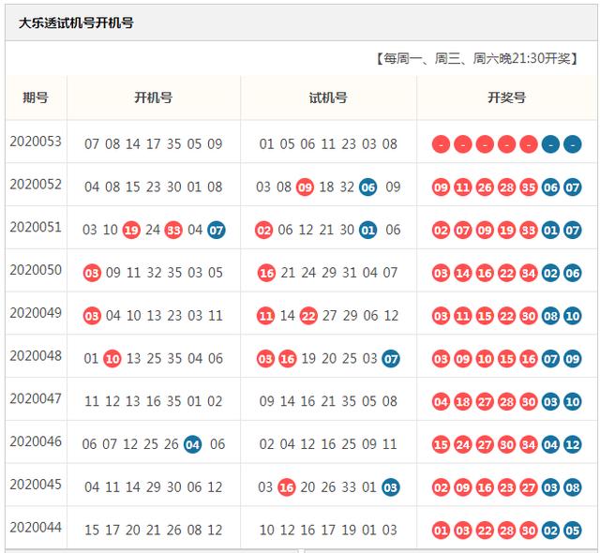Click 开机号 numbers 04 08 15 23 30 01 08
The width and height of the screenshot is (600, 553).
click(x=154, y=187)
